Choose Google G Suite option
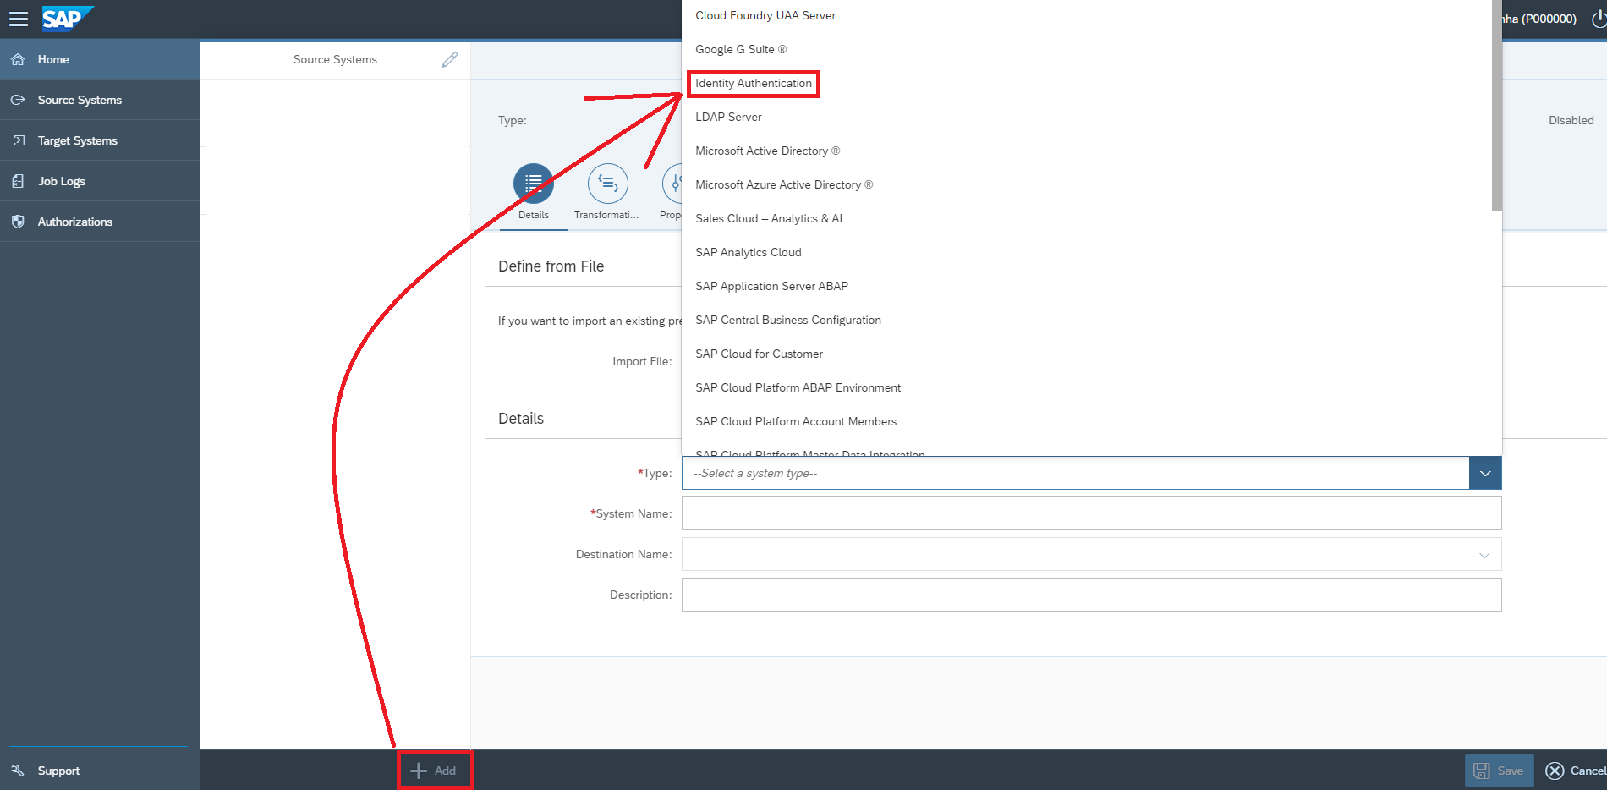1607x790 pixels. pos(1087,49)
